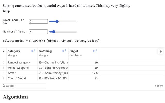The image size is (165, 103).
Task: Add a new column with plus button
Action: tap(161, 51)
